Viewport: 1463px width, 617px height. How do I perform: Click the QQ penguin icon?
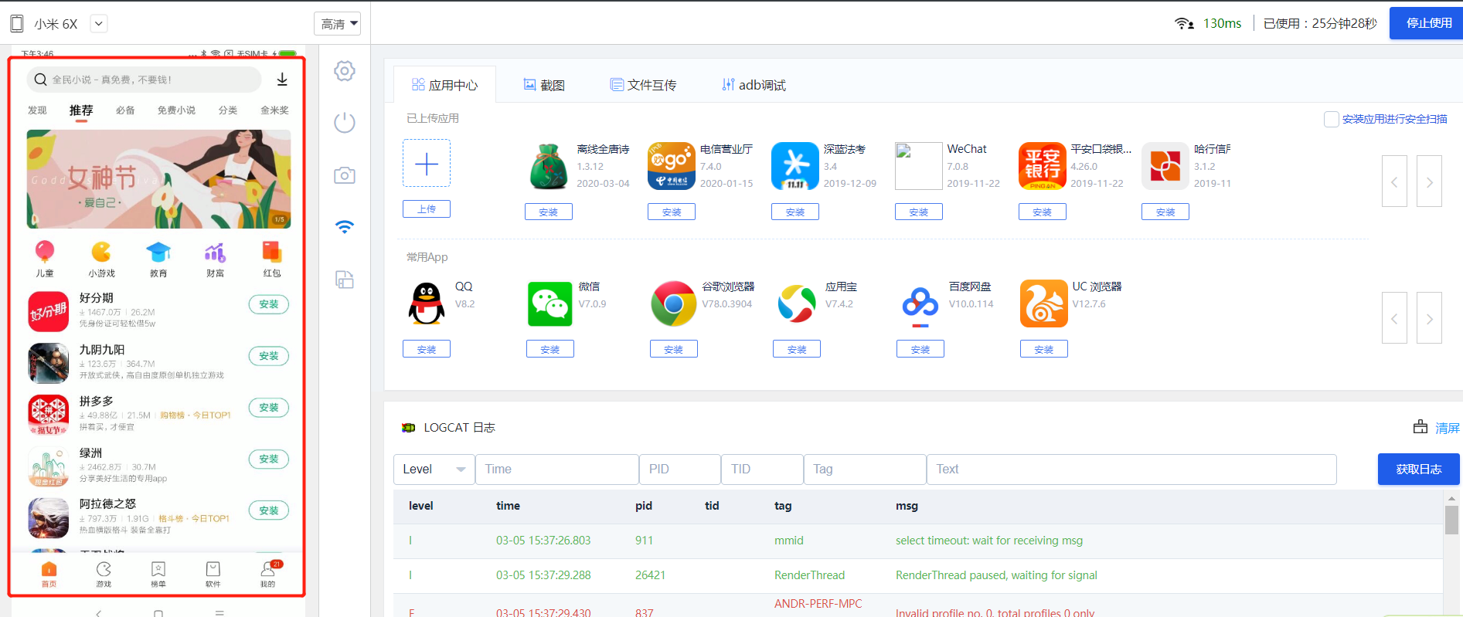tap(427, 303)
